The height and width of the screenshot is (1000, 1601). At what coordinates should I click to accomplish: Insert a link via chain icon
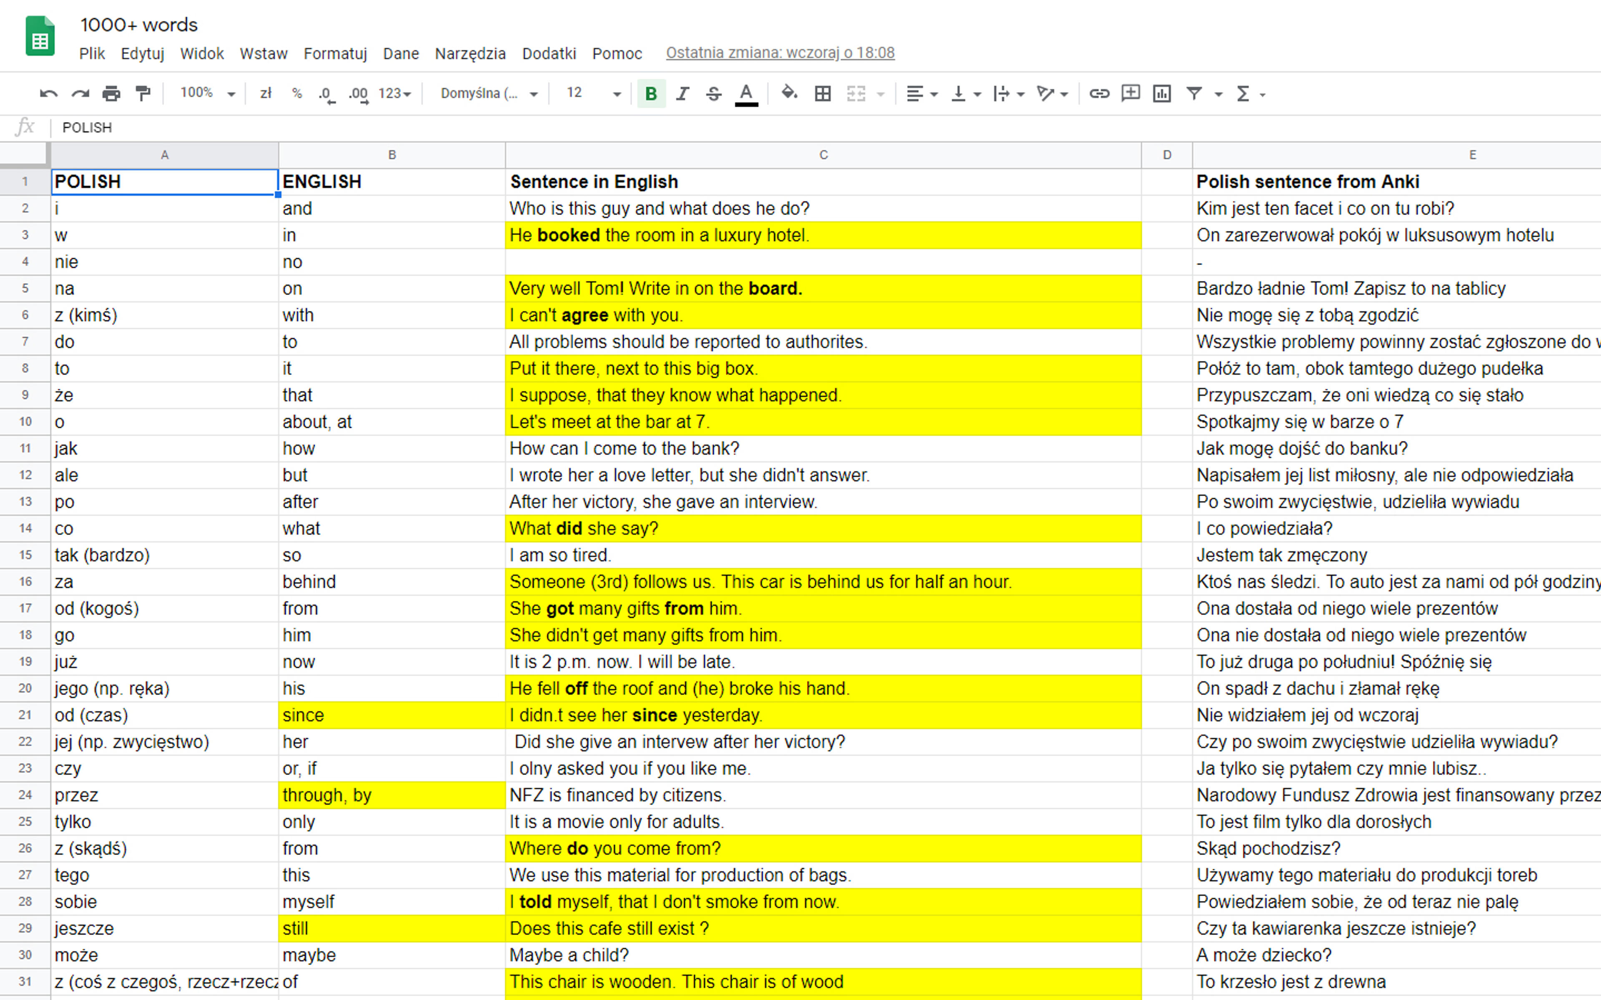pos(1099,94)
